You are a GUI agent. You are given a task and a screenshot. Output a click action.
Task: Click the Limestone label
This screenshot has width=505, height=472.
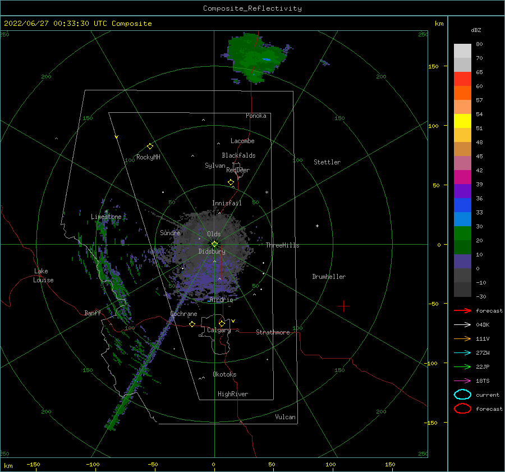pyautogui.click(x=106, y=217)
